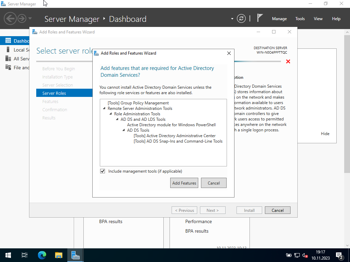Refresh the Server Manager dashboard

[241, 18]
